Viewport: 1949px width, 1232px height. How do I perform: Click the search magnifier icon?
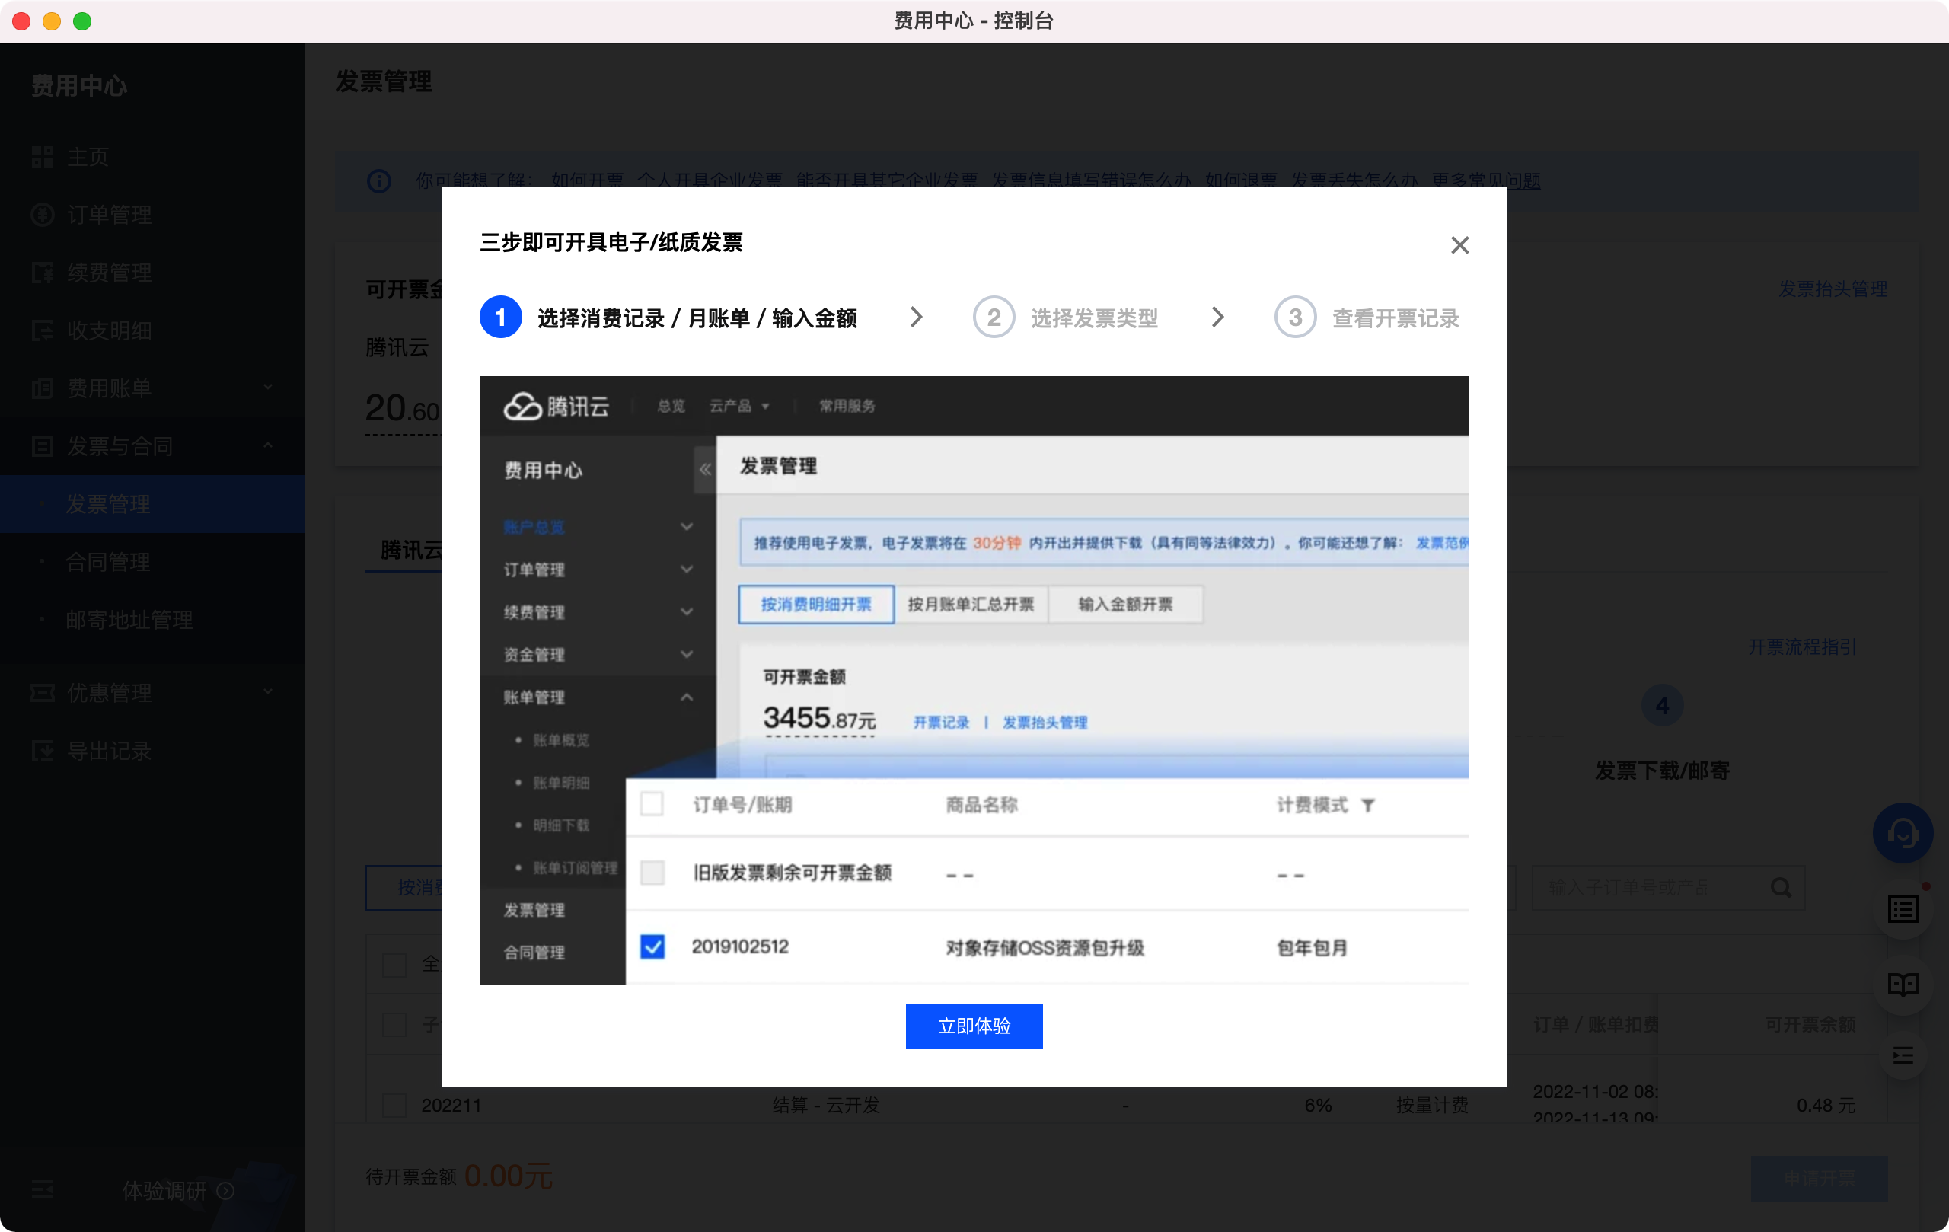coord(1780,888)
